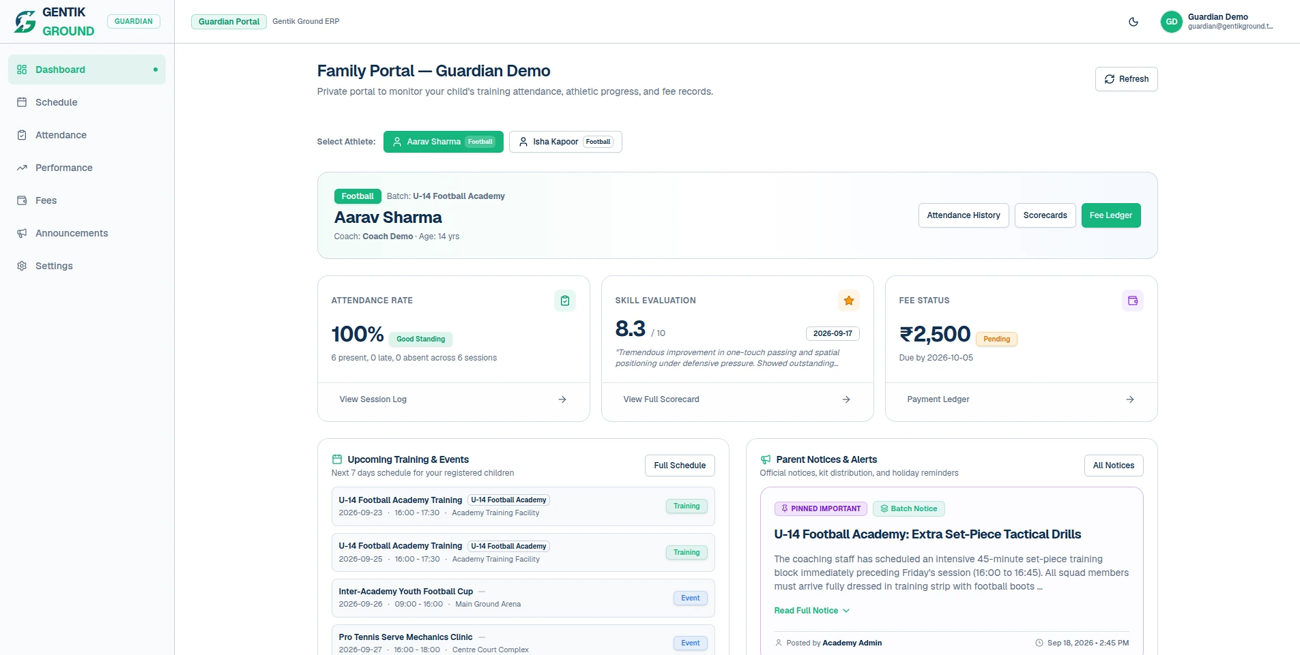This screenshot has width=1300, height=655.
Task: Click the 2026-09-17 evaluation date tag
Action: [833, 333]
